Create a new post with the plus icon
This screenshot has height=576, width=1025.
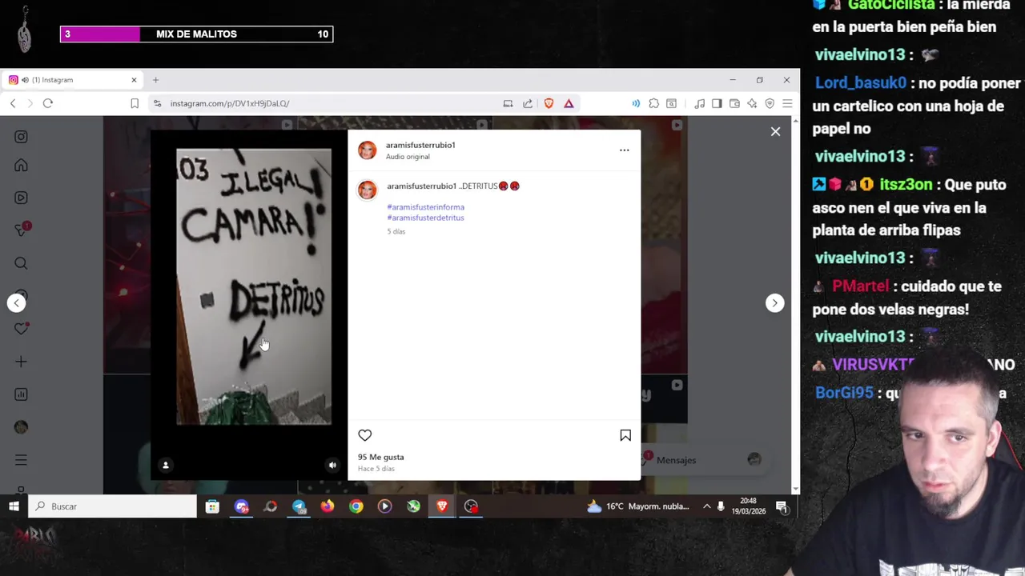[x=21, y=362]
